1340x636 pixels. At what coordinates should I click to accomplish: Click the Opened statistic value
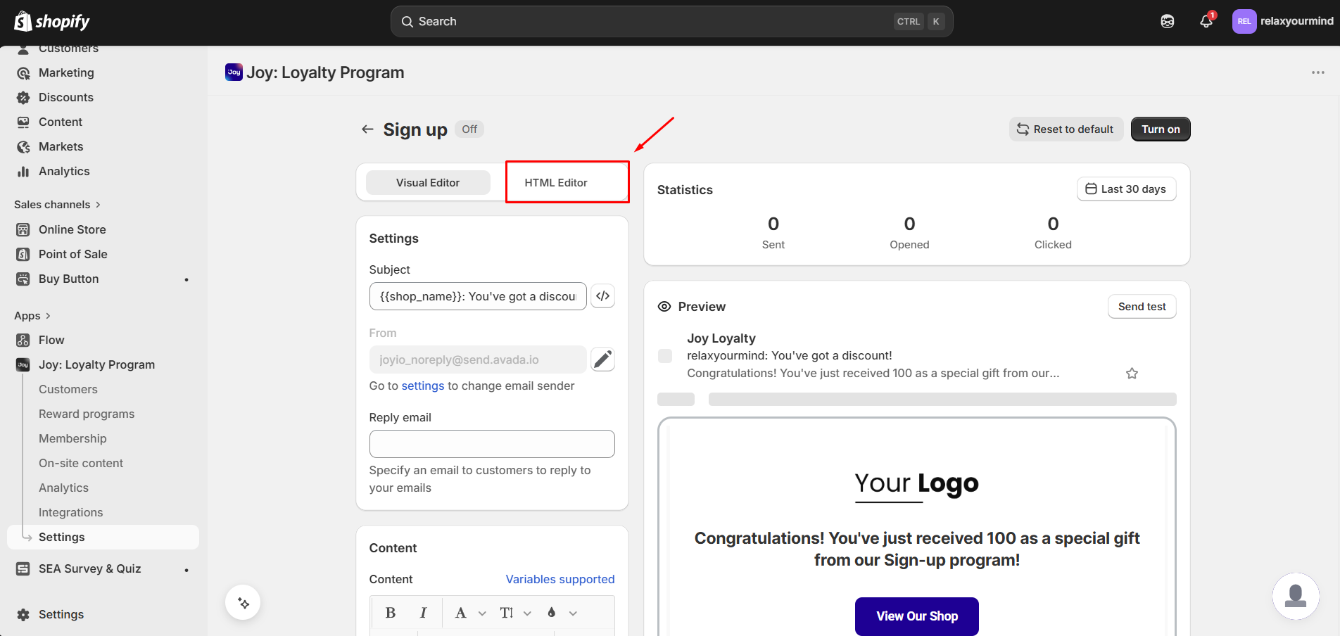tap(909, 224)
